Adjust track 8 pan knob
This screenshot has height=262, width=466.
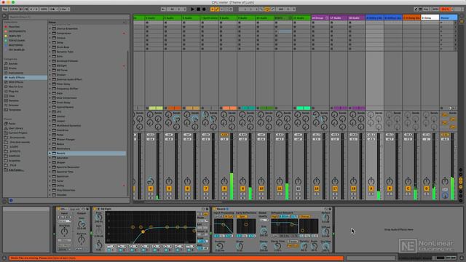(224, 181)
